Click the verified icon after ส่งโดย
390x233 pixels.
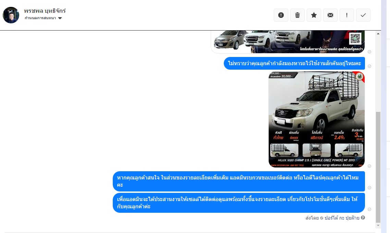[x=321, y=218]
